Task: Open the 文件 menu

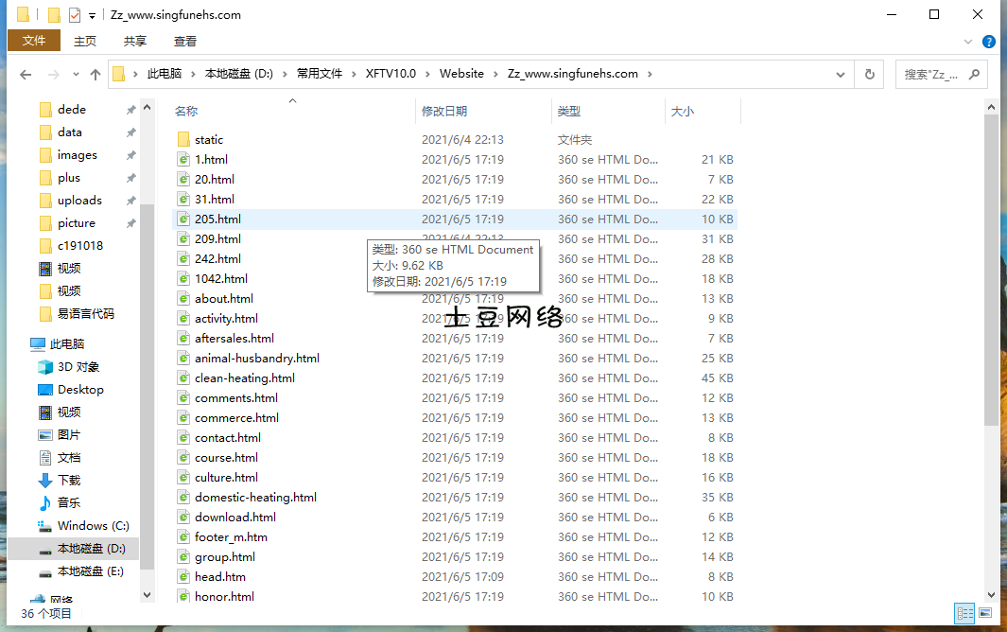Action: 34,41
